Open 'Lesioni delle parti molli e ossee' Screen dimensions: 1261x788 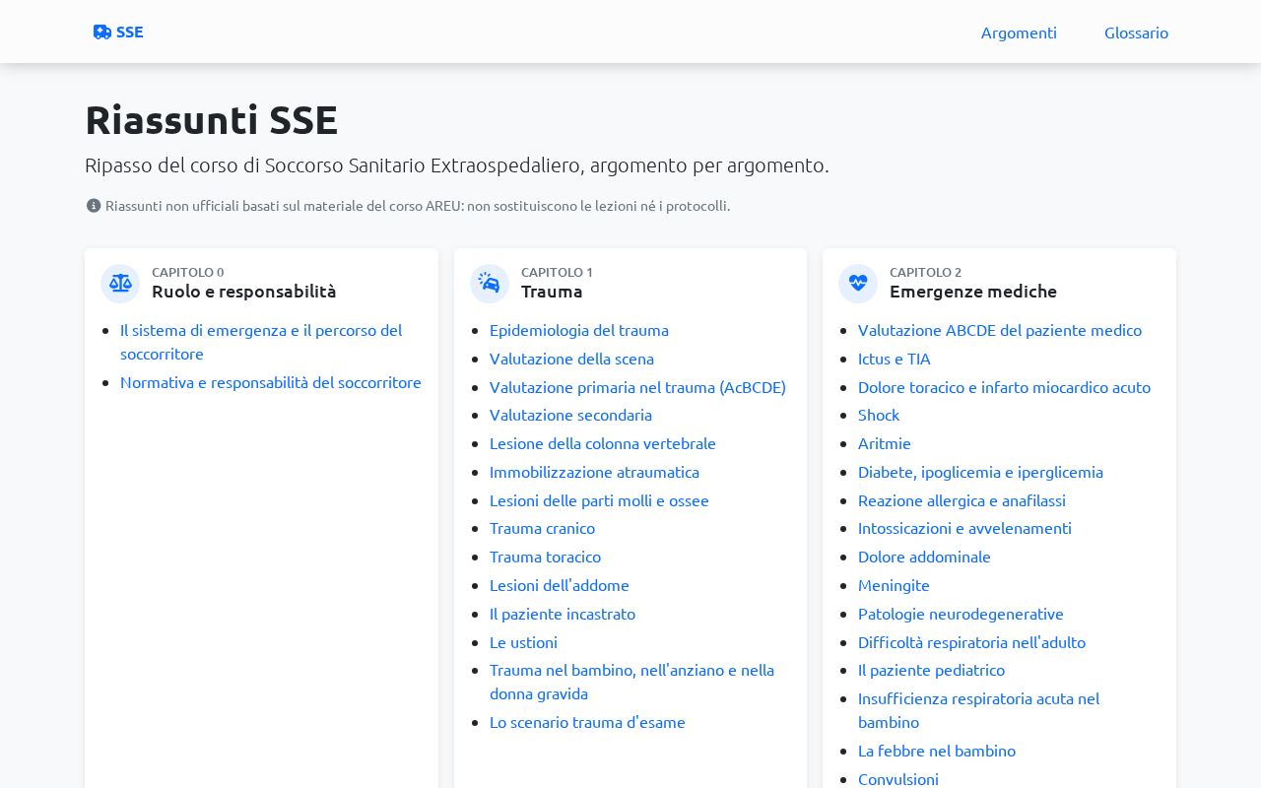coord(599,500)
